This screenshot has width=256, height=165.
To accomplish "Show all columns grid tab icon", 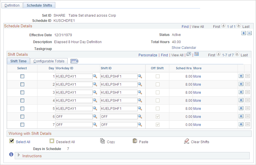I will (75, 61).
